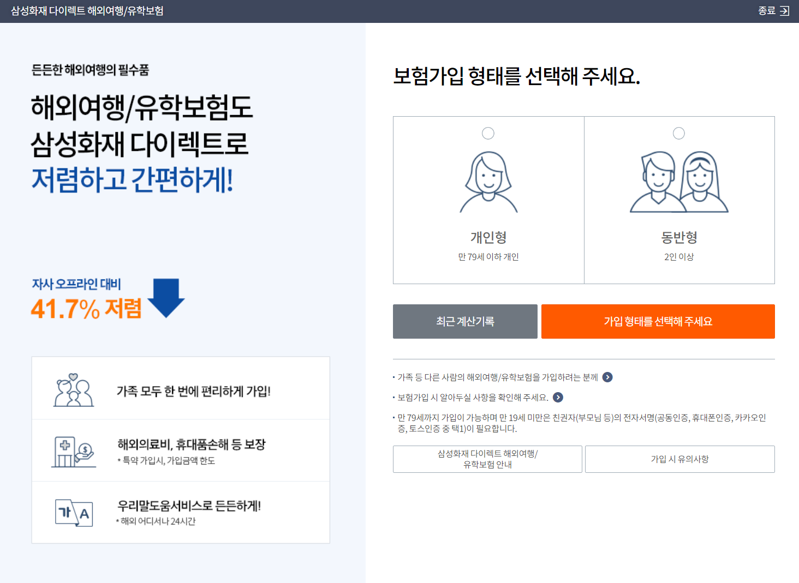Click 가족 등 다른 사람의 해외여행/유학보험 link text

[x=498, y=377]
